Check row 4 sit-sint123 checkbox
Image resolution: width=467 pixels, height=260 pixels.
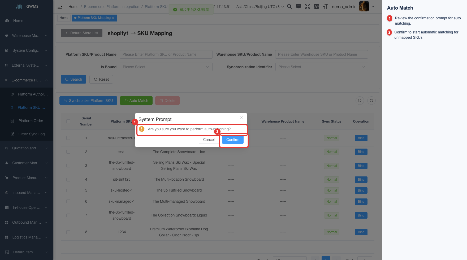tap(68, 180)
